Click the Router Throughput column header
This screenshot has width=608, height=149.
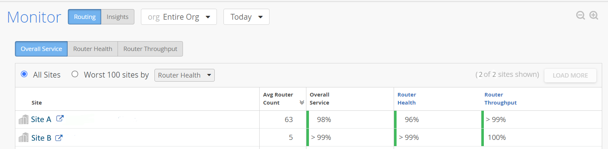[500, 99]
